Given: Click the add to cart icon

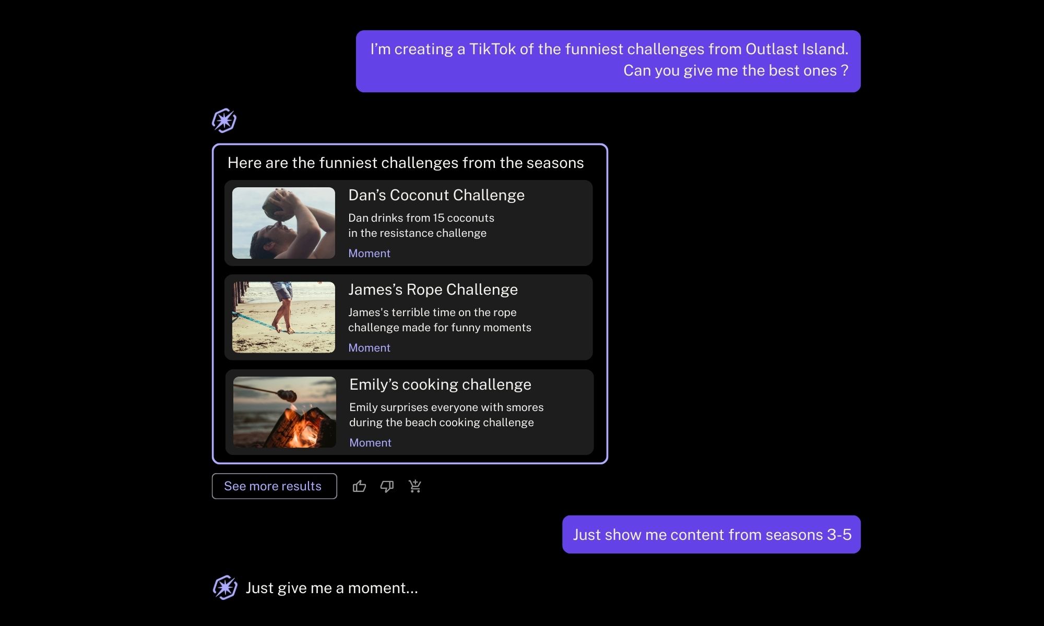Looking at the screenshot, I should click(x=415, y=486).
